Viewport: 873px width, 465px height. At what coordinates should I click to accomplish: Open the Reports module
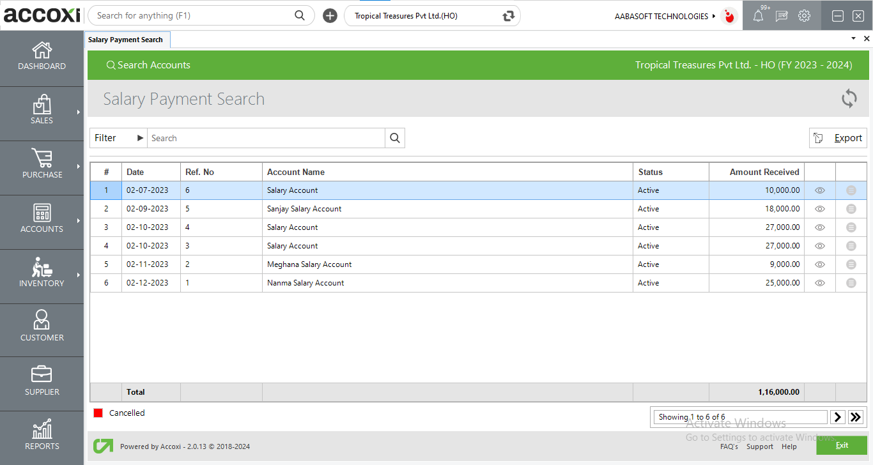(x=42, y=436)
